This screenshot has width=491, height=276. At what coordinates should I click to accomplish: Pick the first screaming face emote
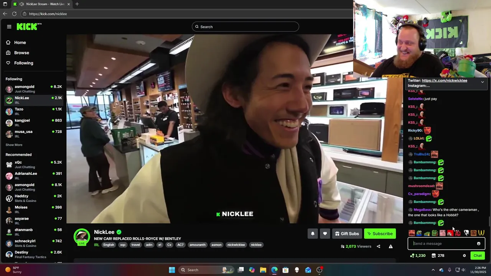tap(412, 233)
